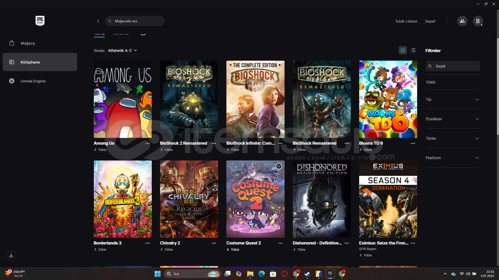The height and width of the screenshot is (280, 499).
Task: Install Costume Quest 2 via Yükle
Action: tap(233, 250)
